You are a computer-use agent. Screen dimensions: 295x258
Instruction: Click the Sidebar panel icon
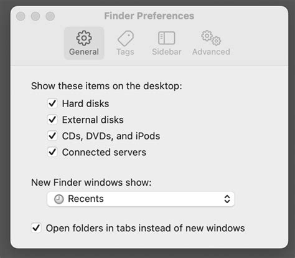point(167,38)
